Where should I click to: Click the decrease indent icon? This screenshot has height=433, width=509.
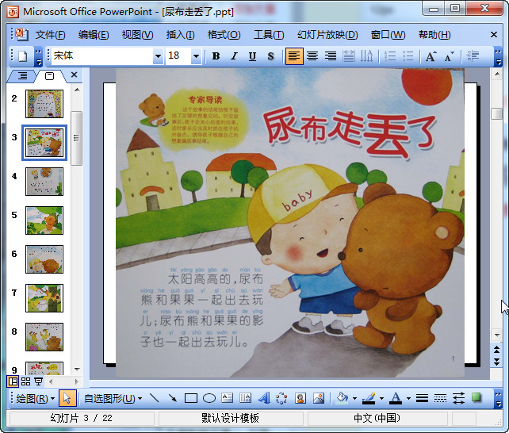tap(473, 56)
